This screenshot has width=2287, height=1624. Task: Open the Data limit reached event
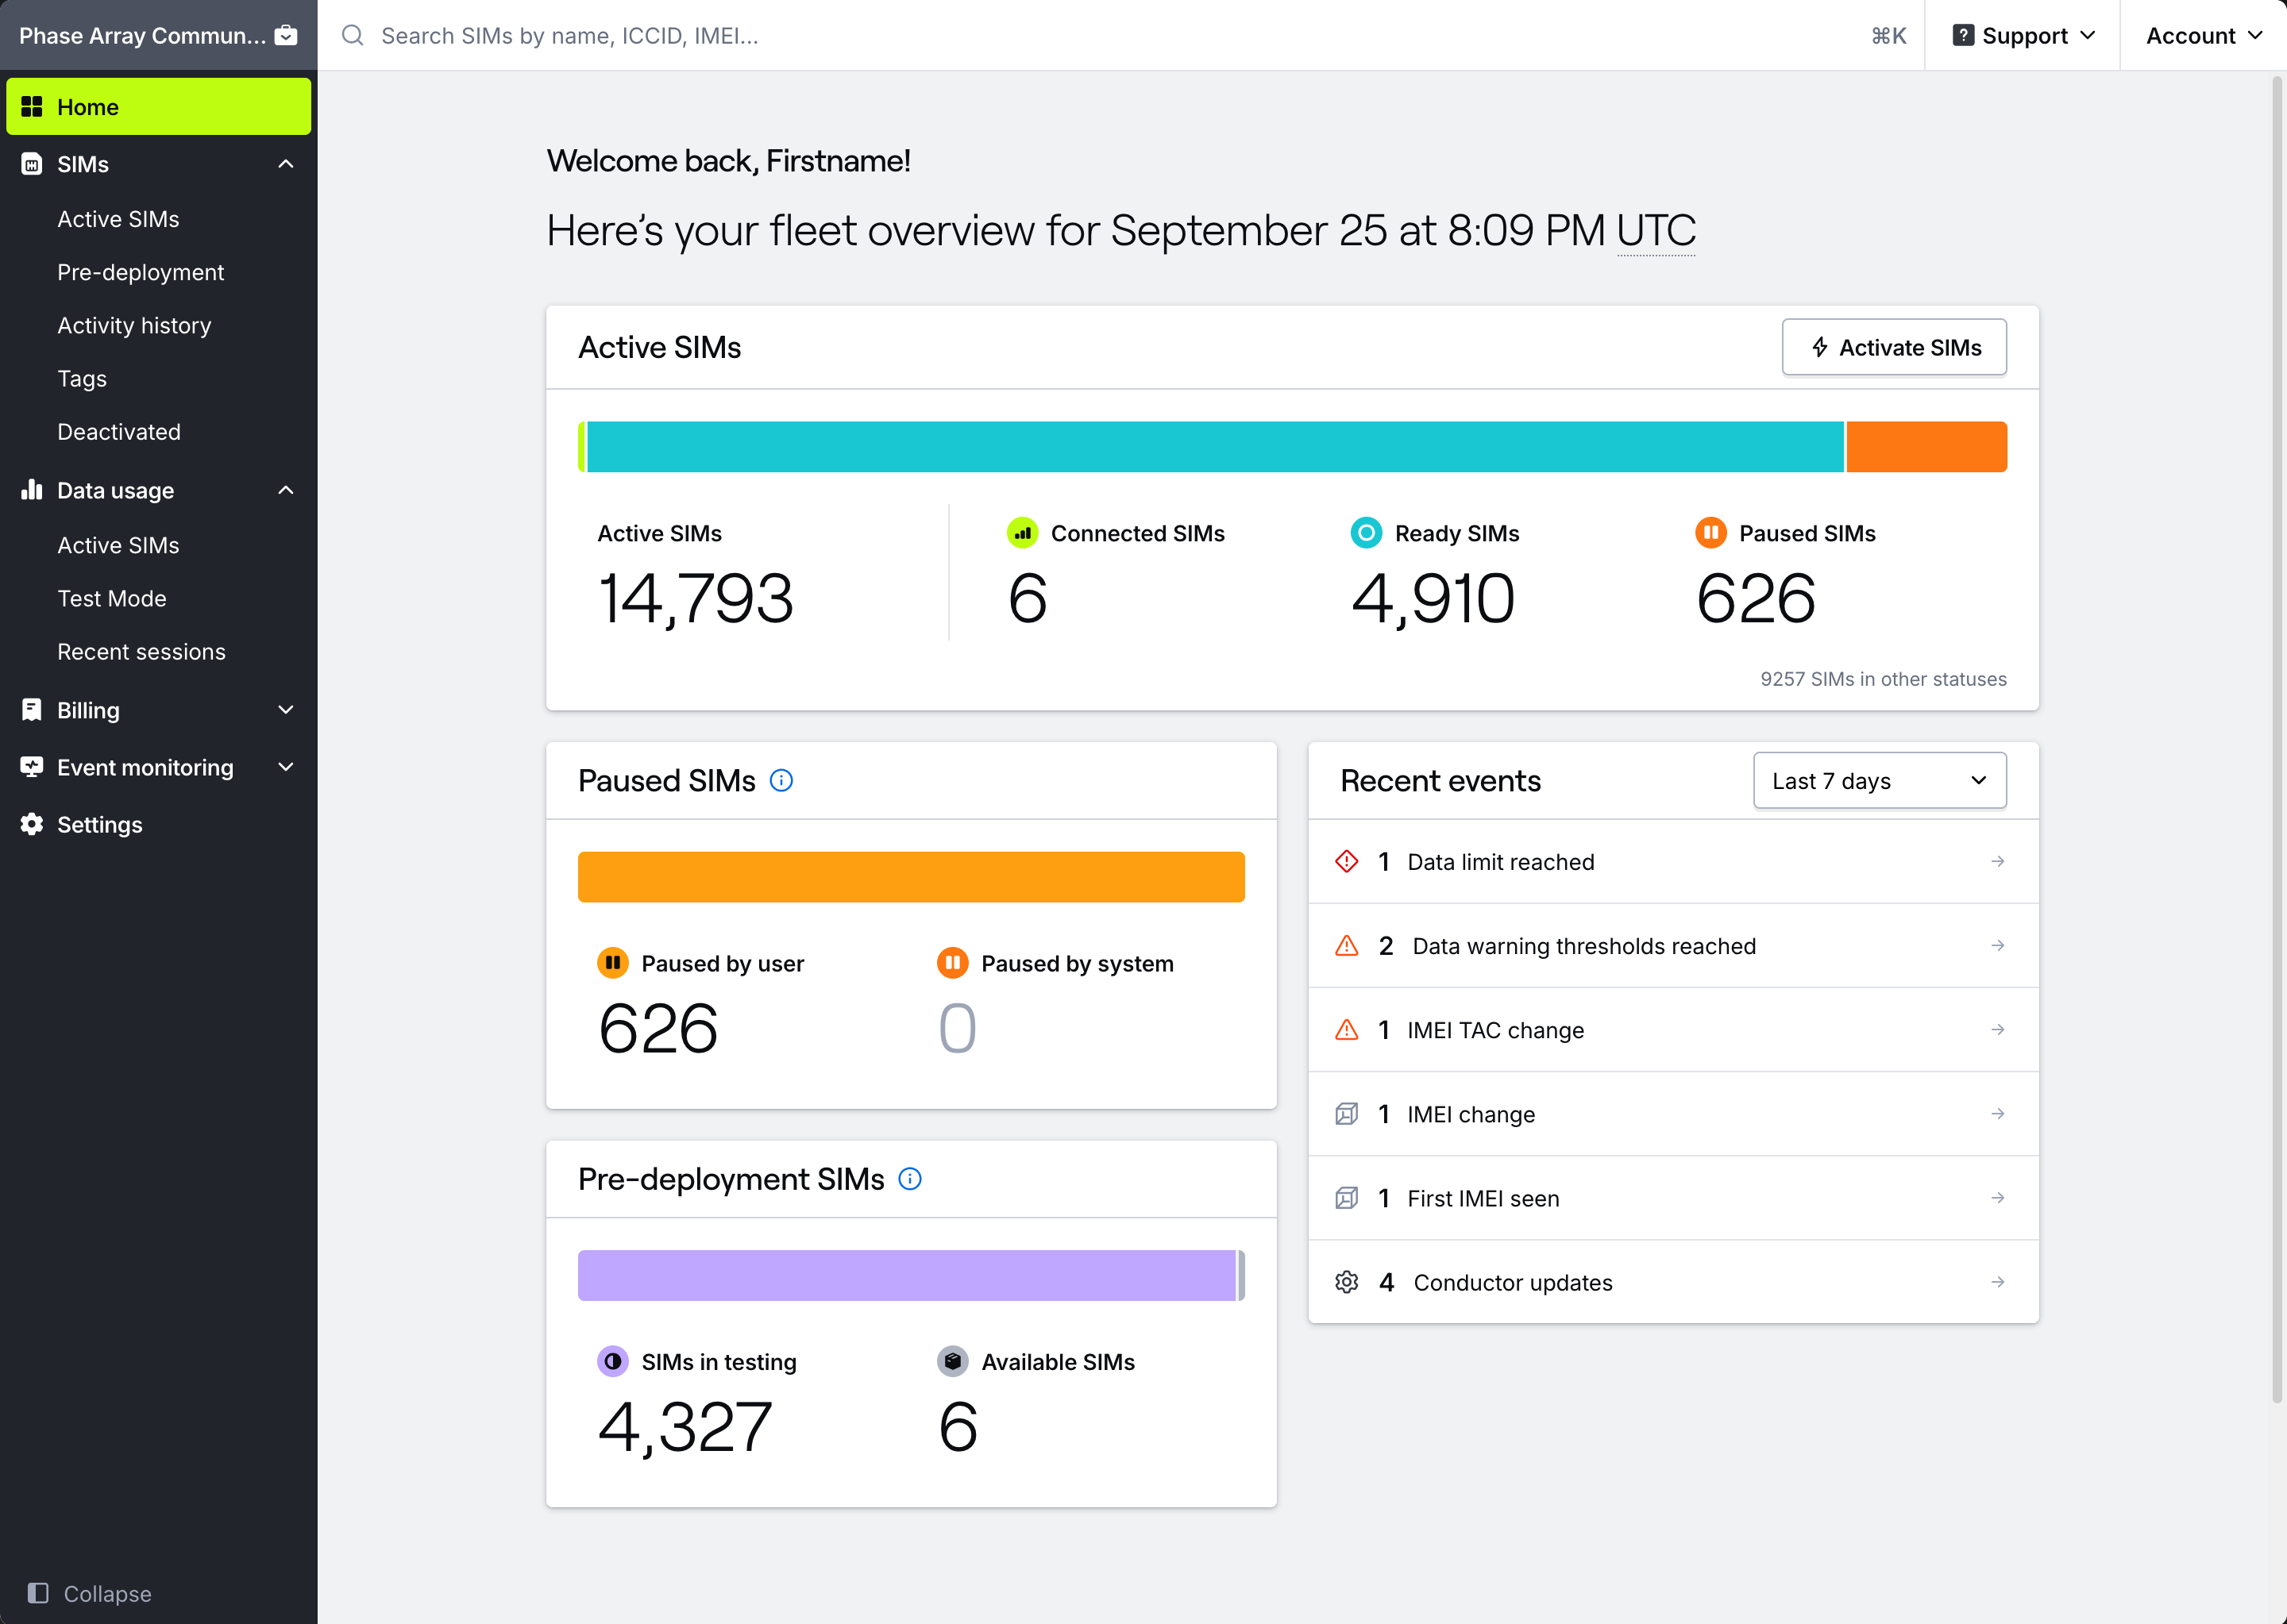[x=1672, y=861]
